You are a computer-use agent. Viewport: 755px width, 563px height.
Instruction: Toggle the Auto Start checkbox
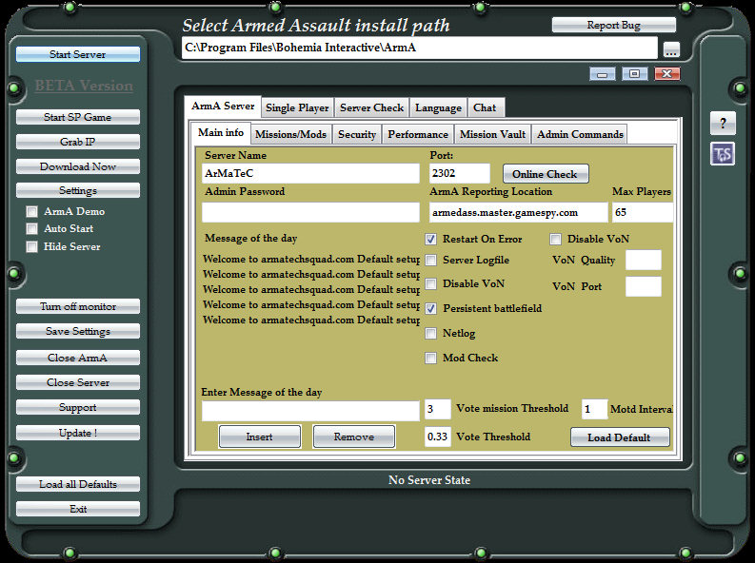[x=32, y=229]
